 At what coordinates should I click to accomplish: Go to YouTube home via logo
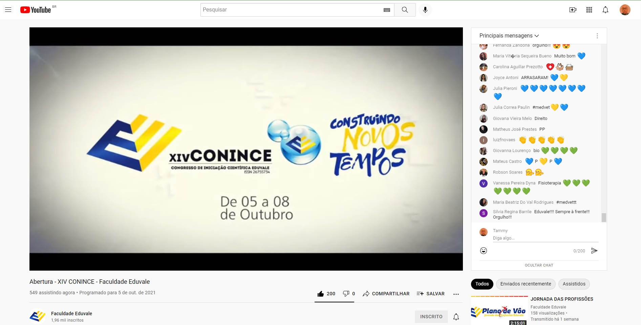pyautogui.click(x=36, y=10)
